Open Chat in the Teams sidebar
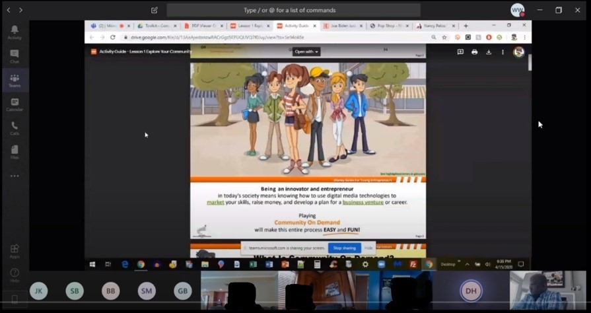 tap(15, 57)
